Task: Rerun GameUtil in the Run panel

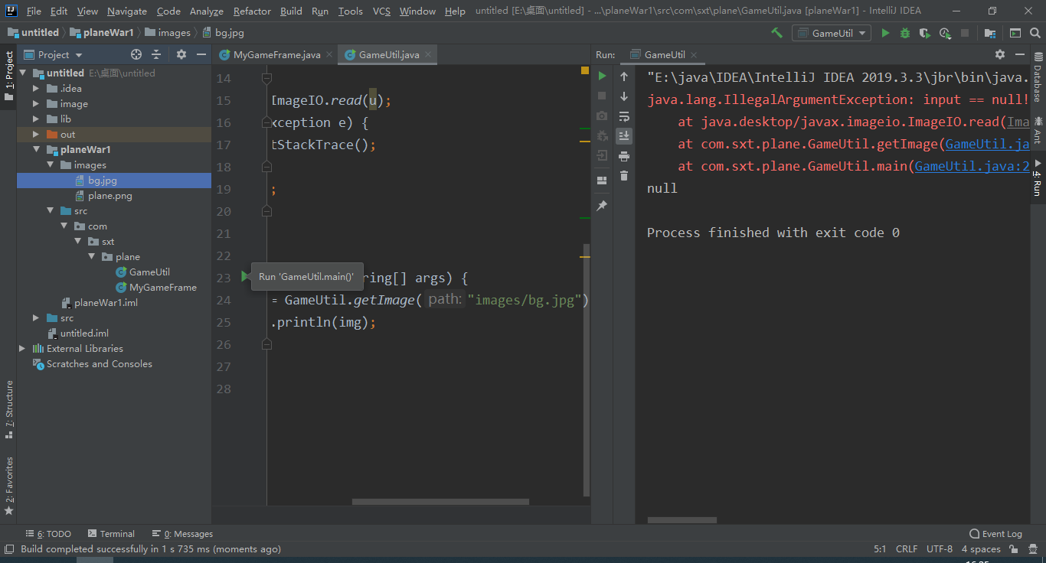Action: click(x=602, y=76)
